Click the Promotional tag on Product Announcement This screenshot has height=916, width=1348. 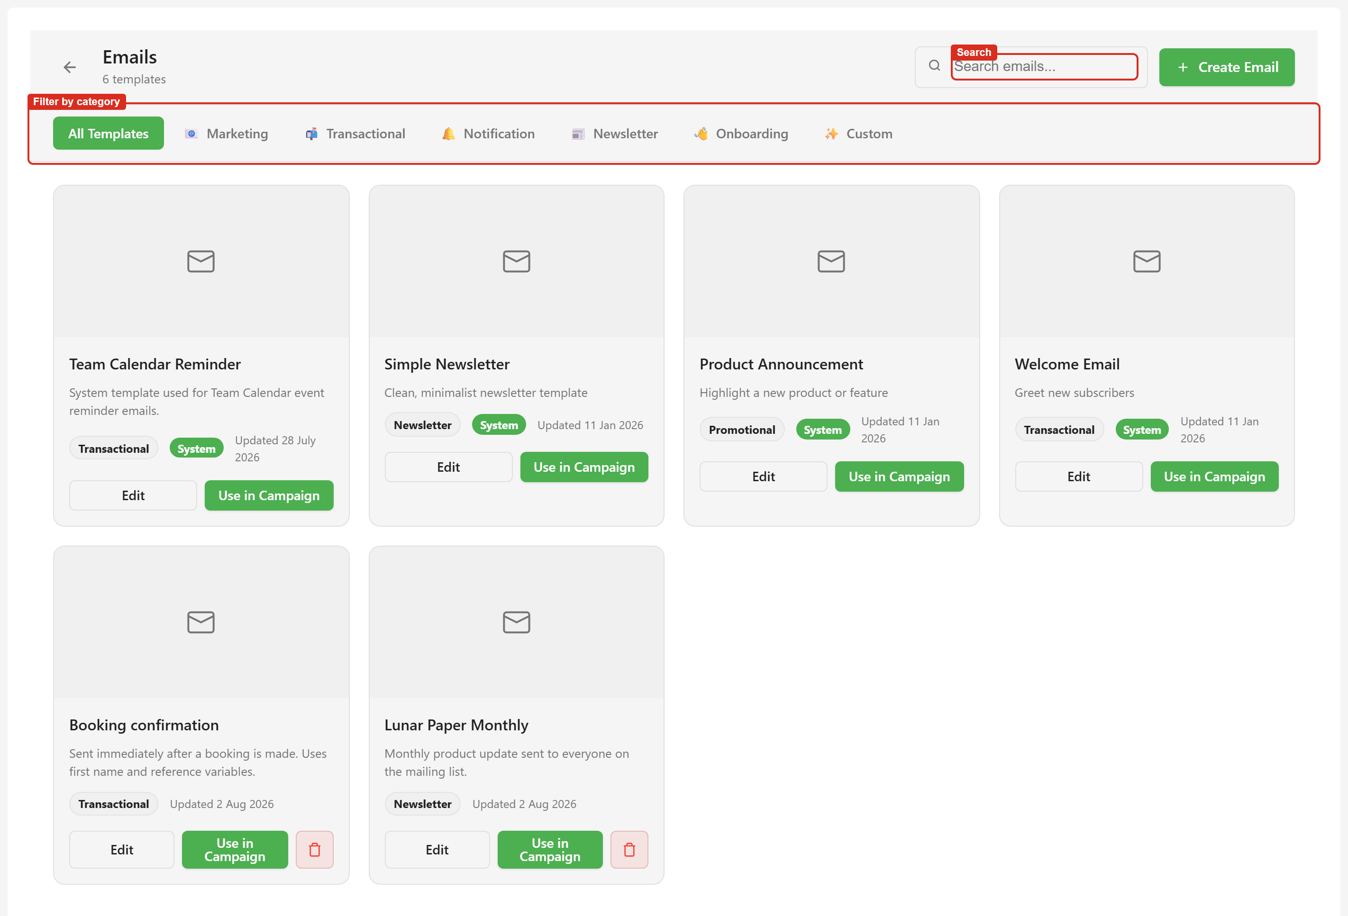(742, 430)
